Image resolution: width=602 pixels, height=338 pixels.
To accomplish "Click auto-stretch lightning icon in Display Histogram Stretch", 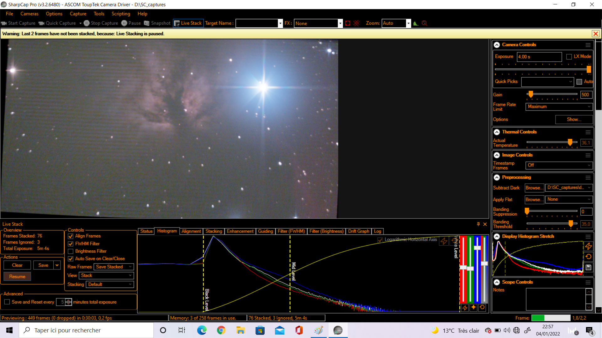I will pyautogui.click(x=589, y=246).
